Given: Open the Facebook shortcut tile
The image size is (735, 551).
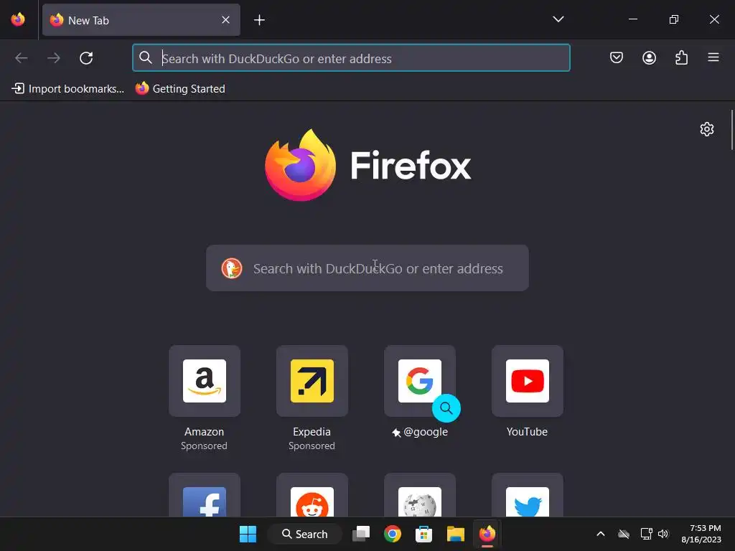Looking at the screenshot, I should click(x=205, y=496).
